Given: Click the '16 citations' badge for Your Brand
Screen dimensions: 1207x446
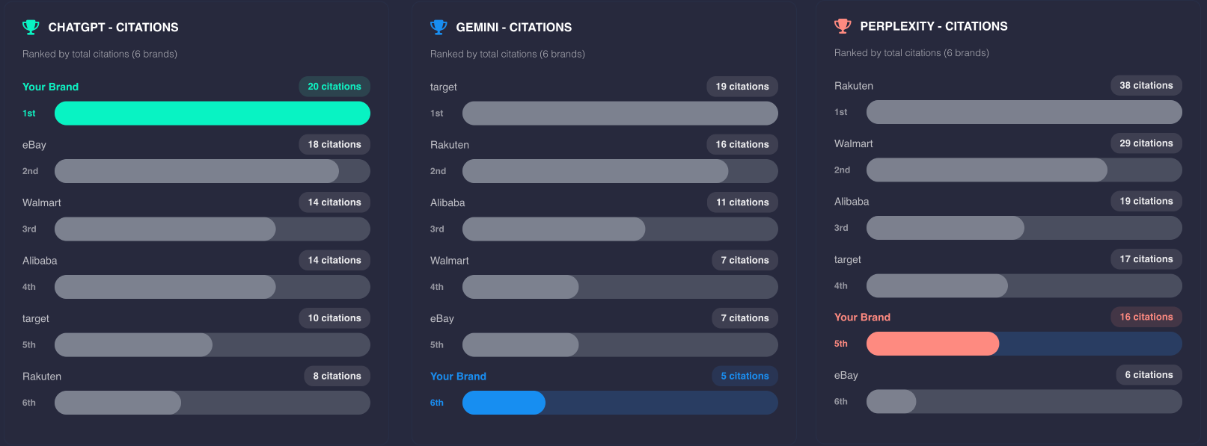Looking at the screenshot, I should click(1146, 317).
